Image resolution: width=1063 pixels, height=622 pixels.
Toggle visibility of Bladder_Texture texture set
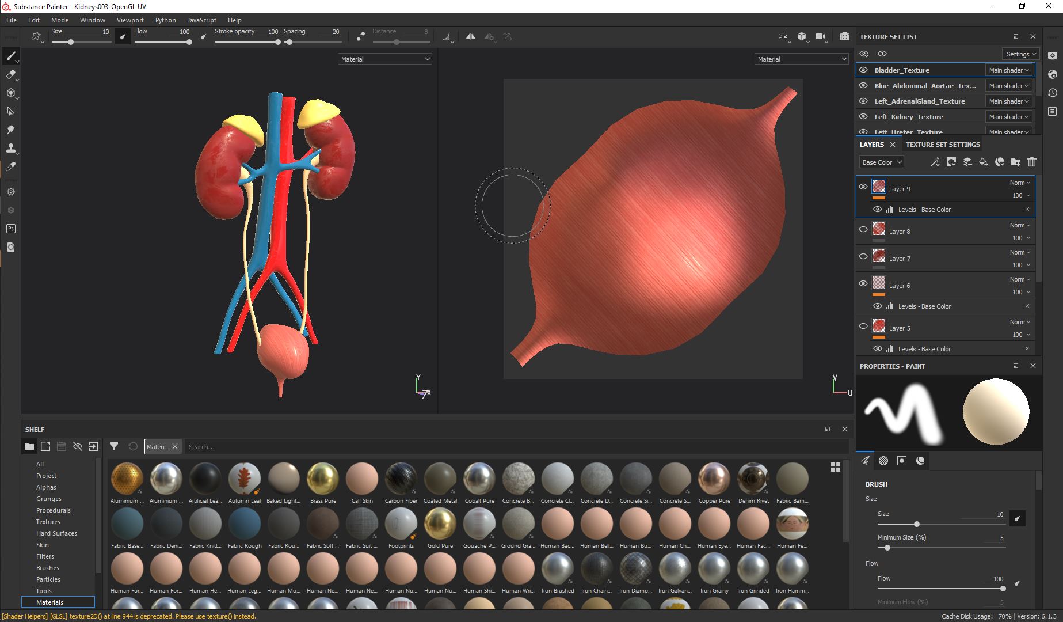(x=863, y=70)
